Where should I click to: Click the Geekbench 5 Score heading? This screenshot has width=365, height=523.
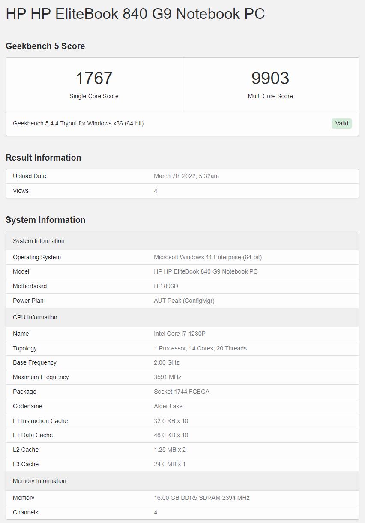click(45, 46)
